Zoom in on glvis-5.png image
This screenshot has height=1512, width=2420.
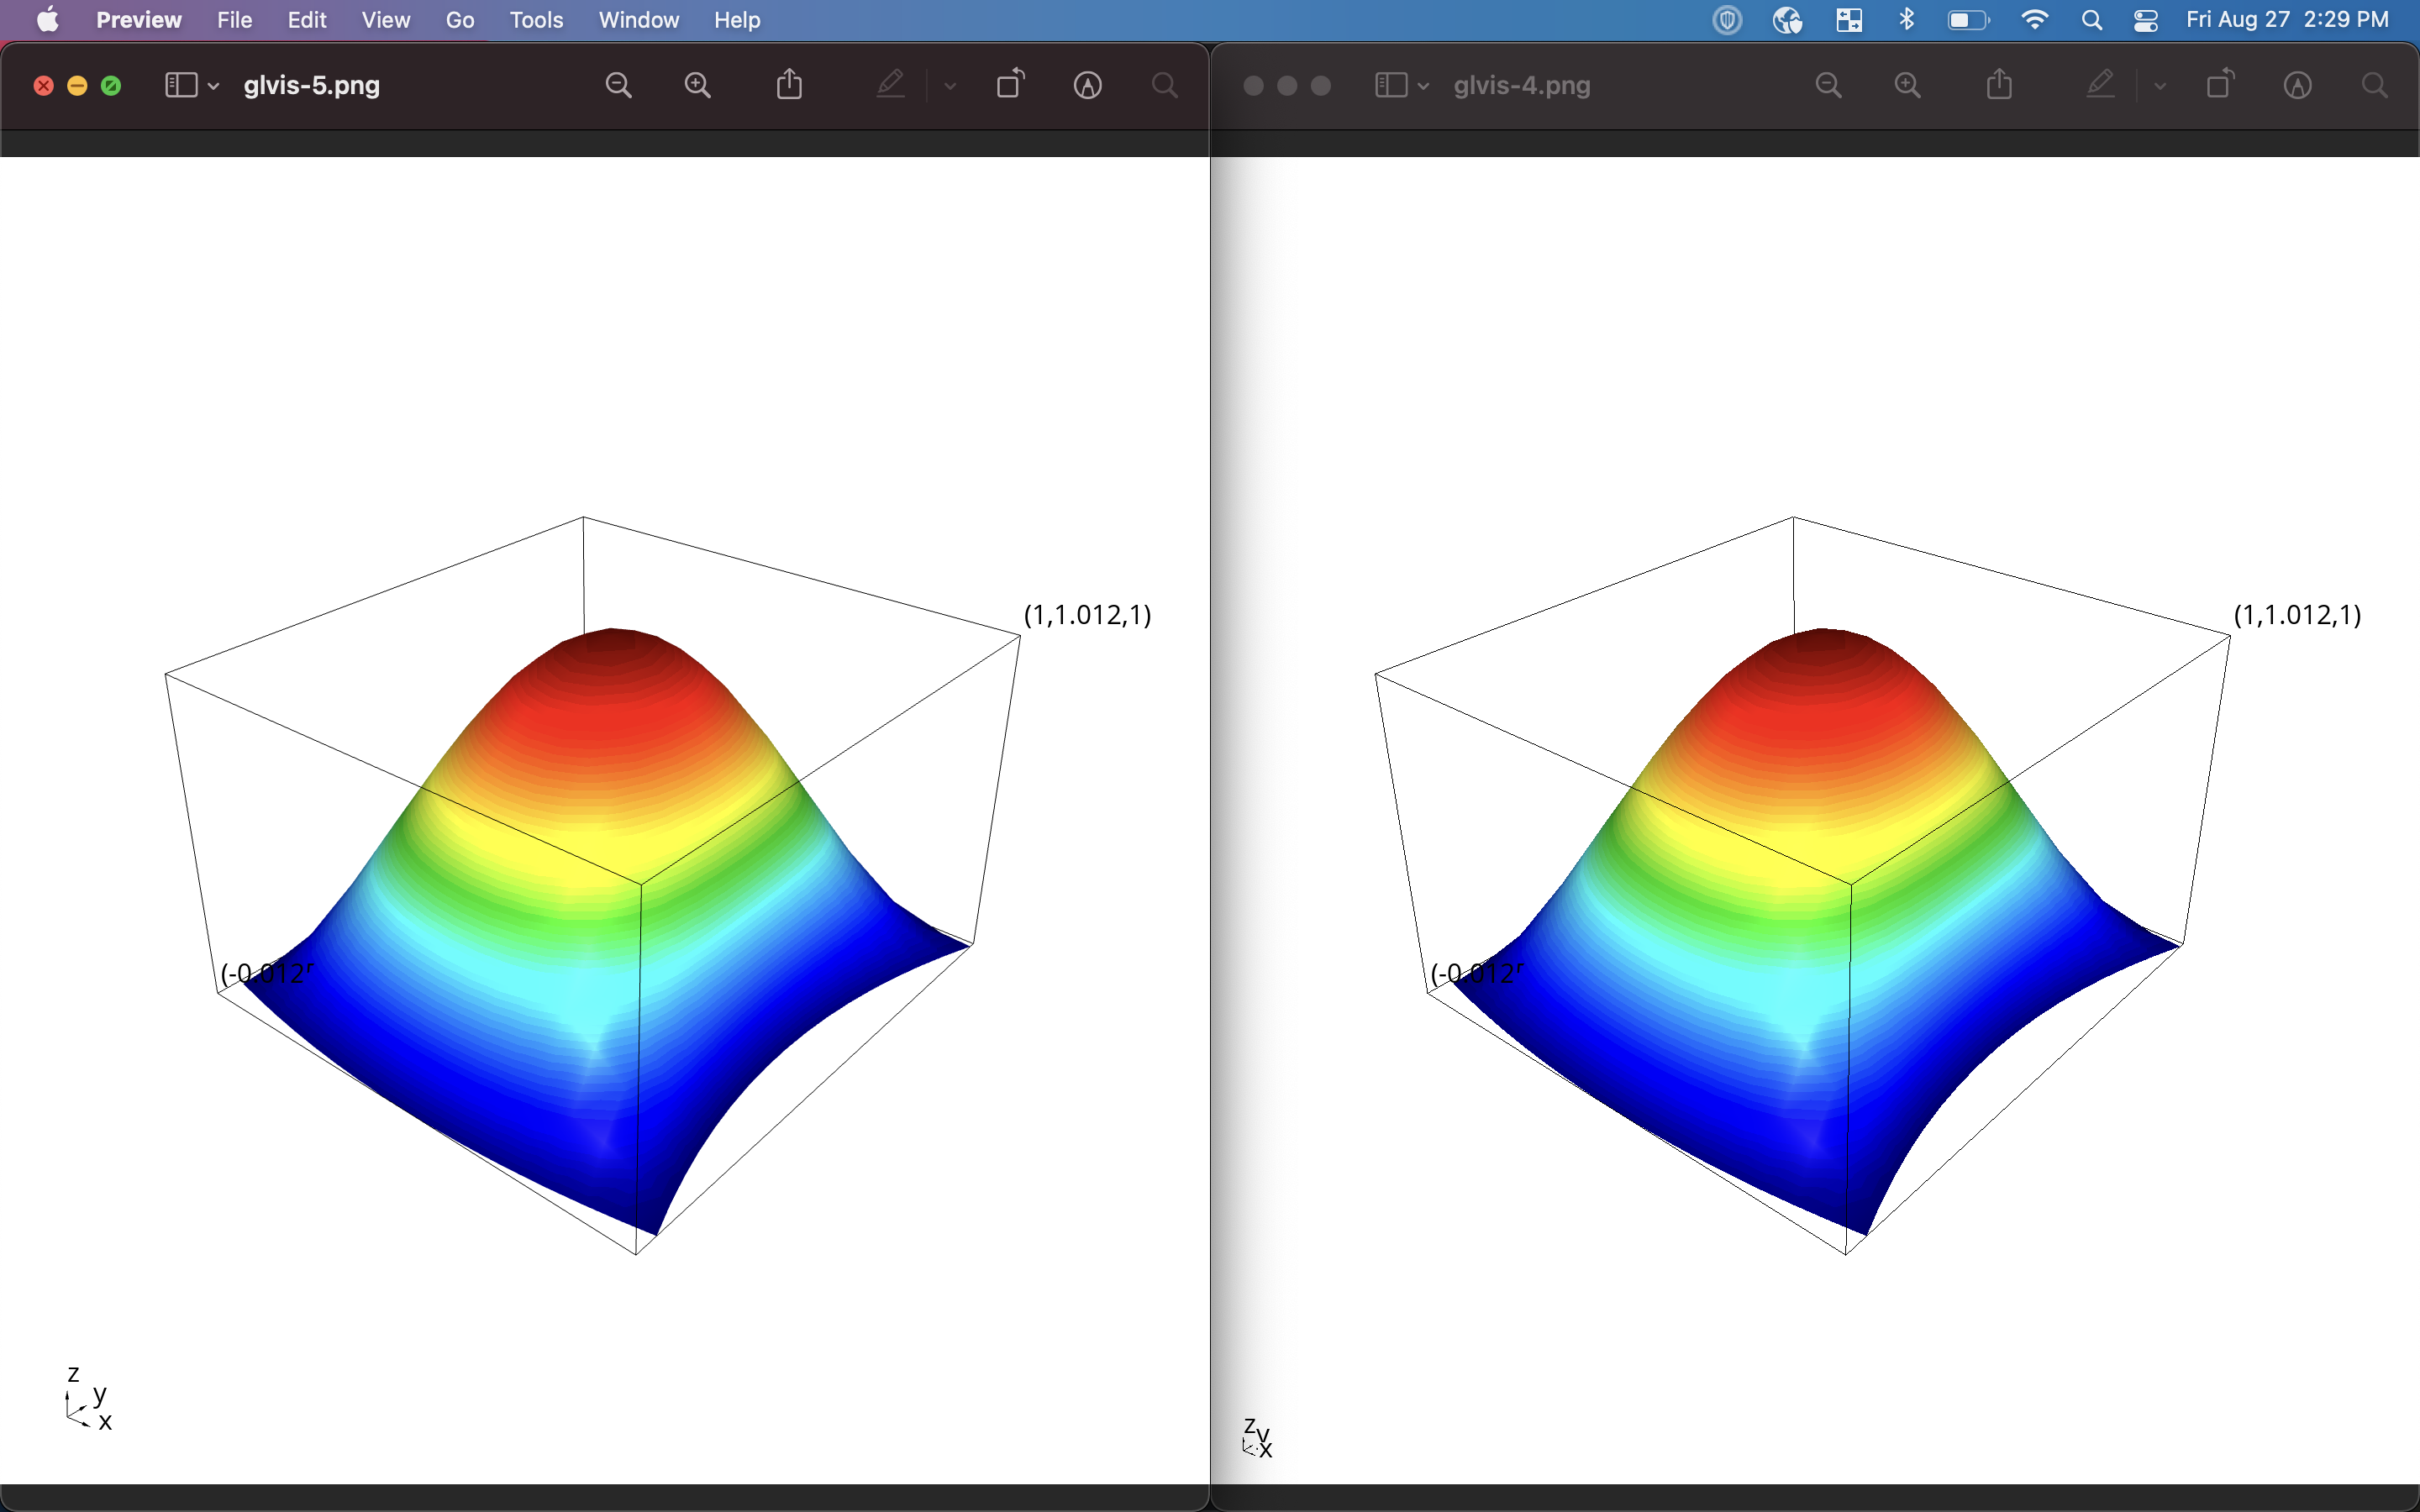[x=697, y=85]
